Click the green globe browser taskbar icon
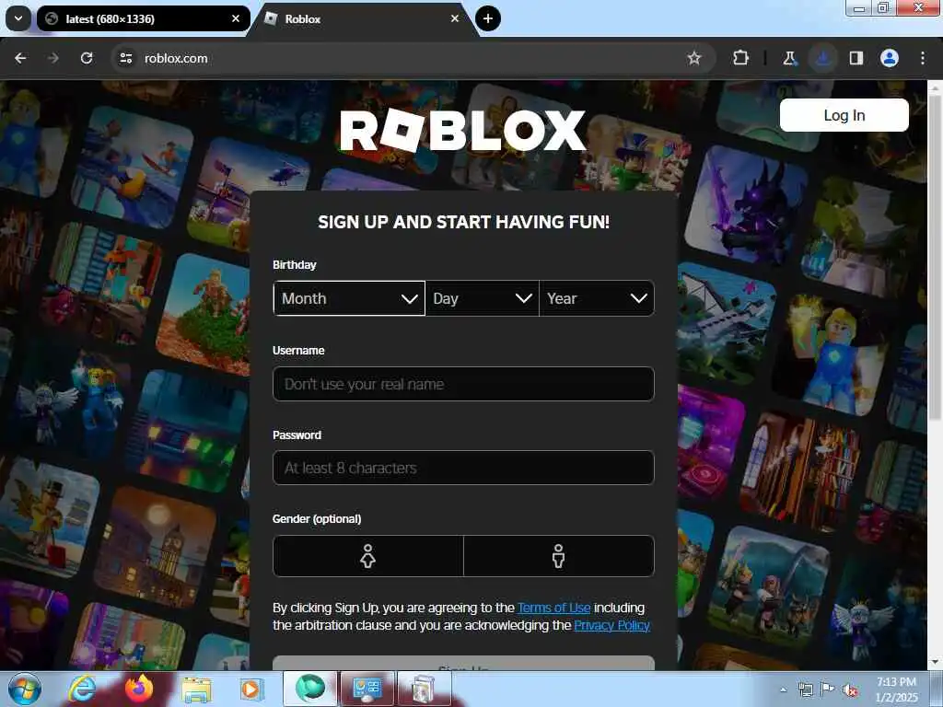Viewport: 943px width, 707px height. tap(309, 689)
